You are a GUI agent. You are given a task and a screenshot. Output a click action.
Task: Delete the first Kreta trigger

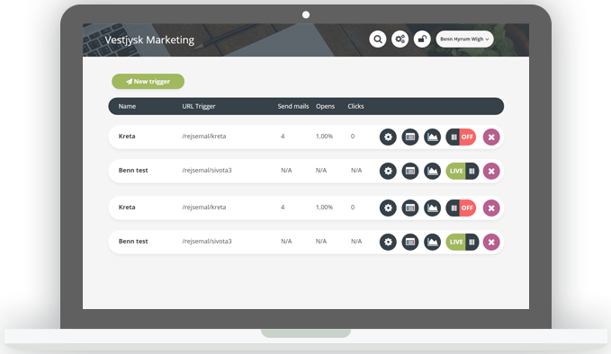[491, 137]
